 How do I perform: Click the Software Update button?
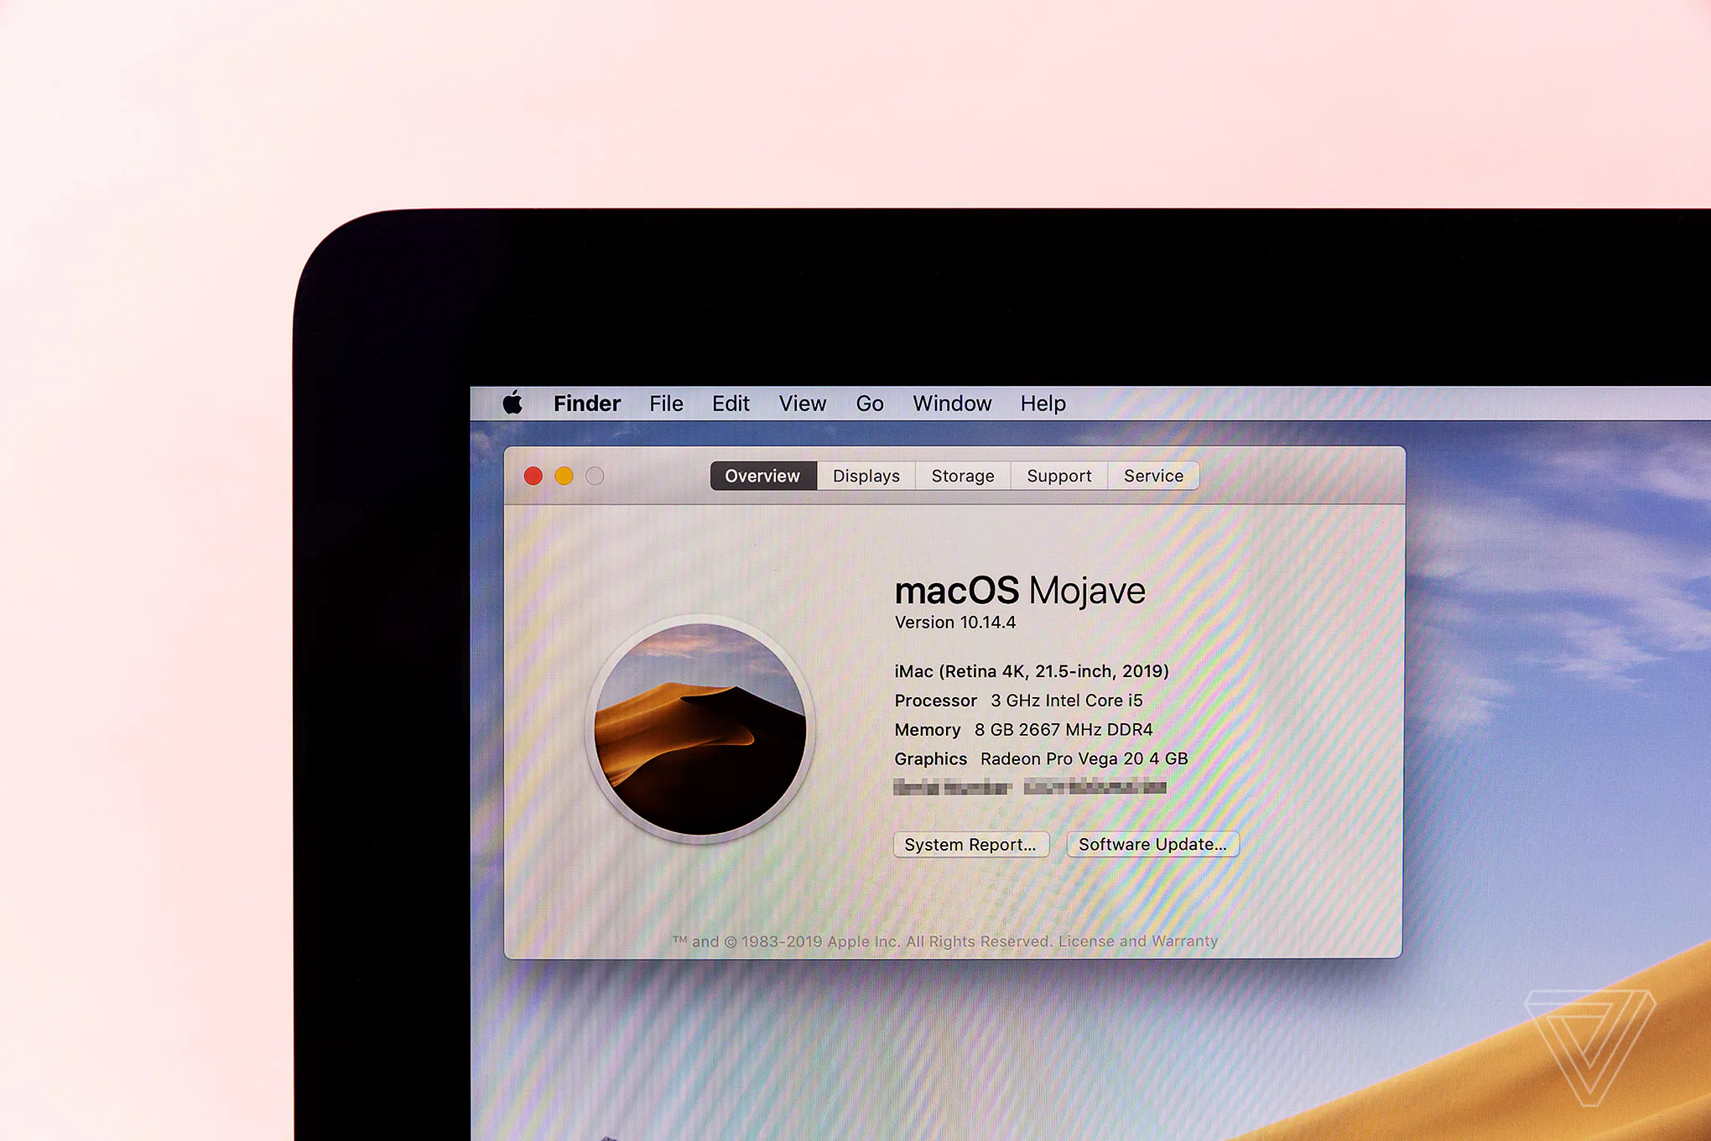click(x=1152, y=844)
